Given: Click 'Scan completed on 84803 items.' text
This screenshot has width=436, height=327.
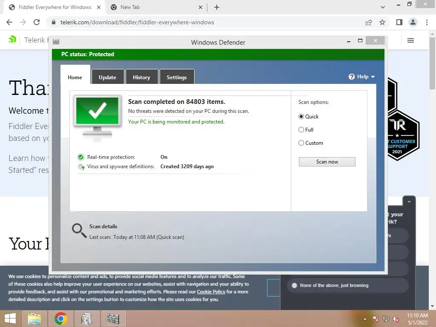Looking at the screenshot, I should coord(177,102).
